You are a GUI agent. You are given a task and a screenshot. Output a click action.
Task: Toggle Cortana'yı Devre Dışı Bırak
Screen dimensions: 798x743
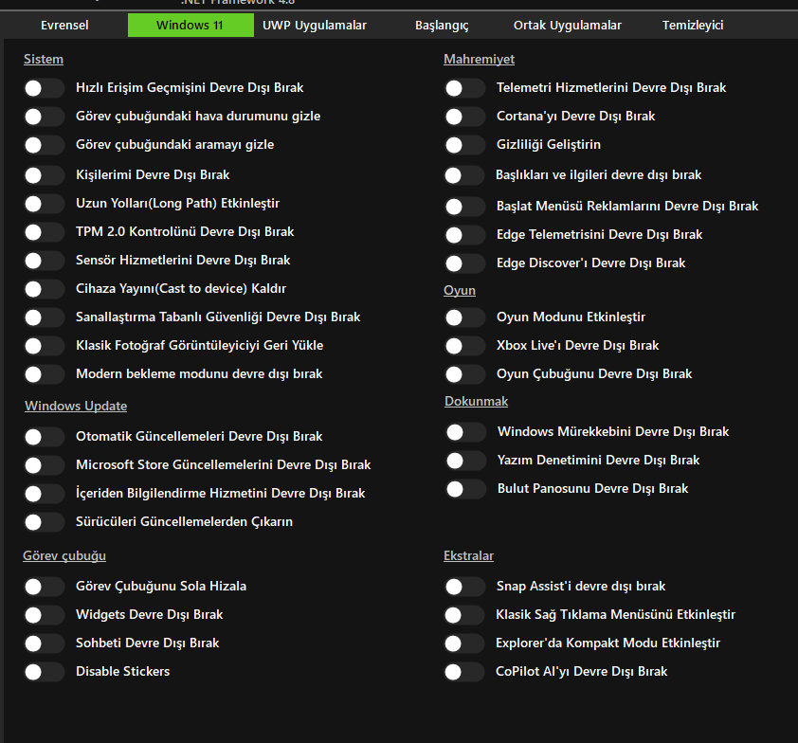[464, 117]
